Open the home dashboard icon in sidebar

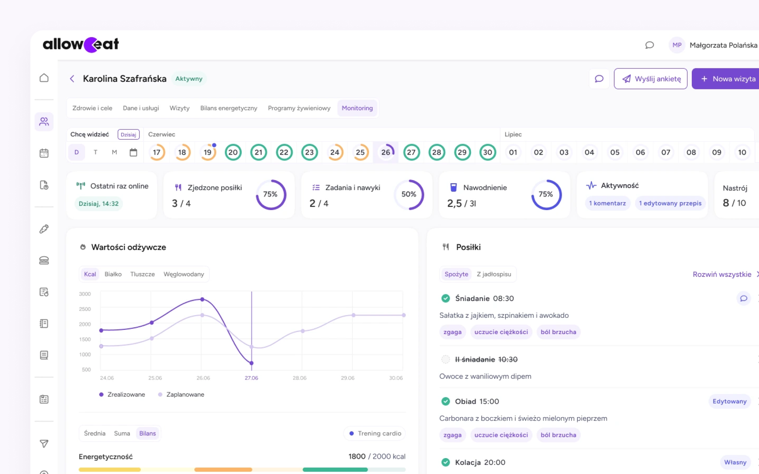coord(44,77)
